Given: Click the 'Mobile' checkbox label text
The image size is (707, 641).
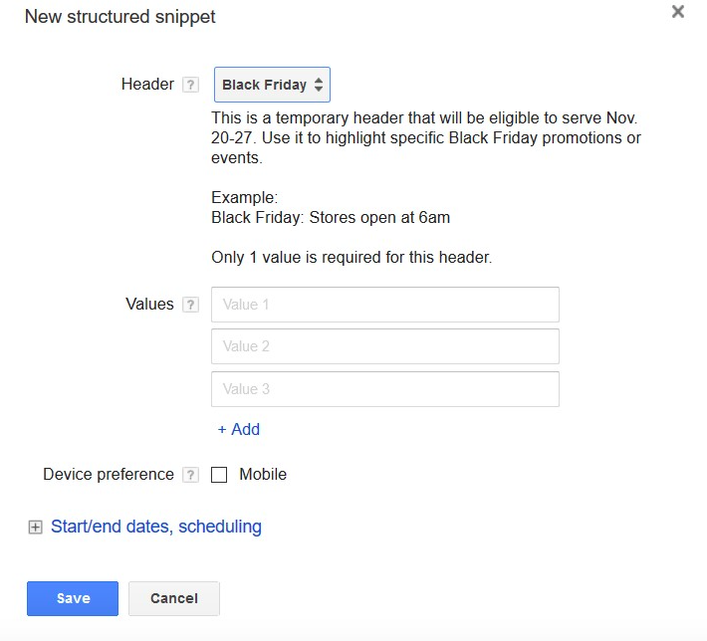Looking at the screenshot, I should click(x=263, y=474).
